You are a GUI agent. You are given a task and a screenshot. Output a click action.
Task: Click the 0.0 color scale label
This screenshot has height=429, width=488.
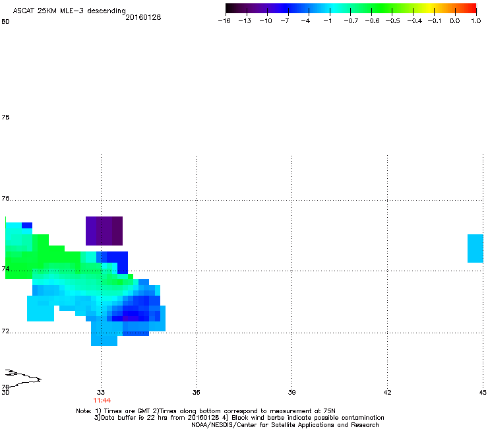(455, 21)
